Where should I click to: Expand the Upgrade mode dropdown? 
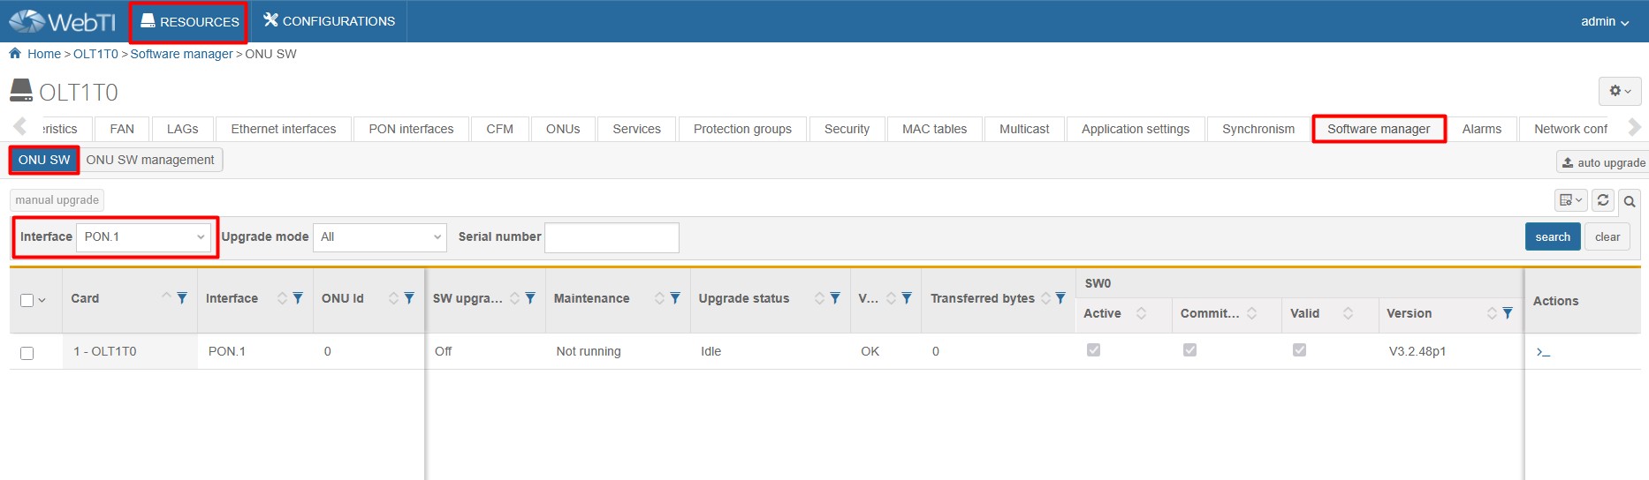point(380,236)
